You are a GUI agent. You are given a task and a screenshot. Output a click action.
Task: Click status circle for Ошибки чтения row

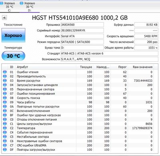(x=5, y=72)
